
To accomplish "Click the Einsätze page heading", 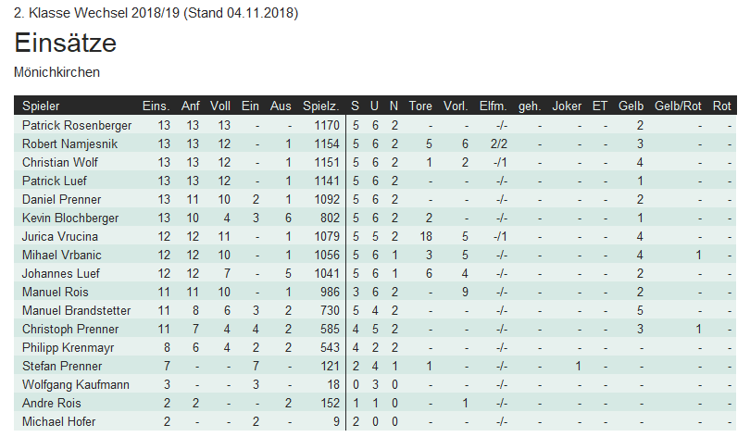I will coord(65,44).
